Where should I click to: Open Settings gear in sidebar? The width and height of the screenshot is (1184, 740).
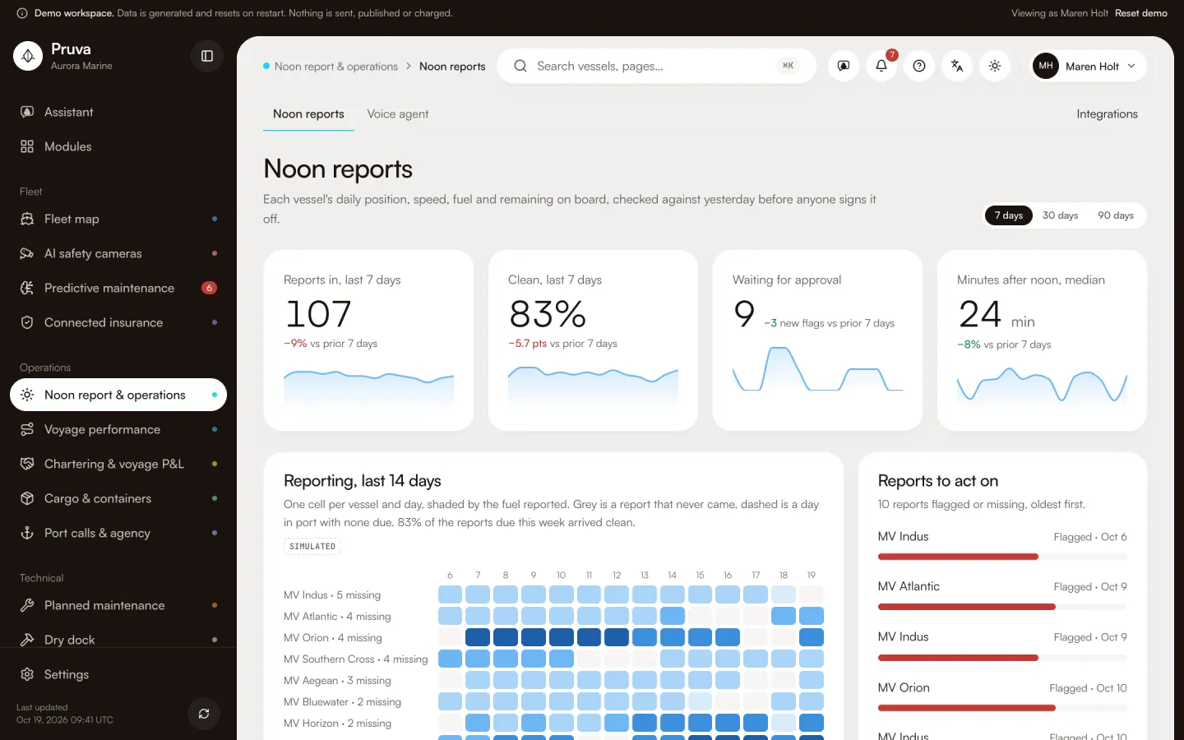pyautogui.click(x=27, y=674)
